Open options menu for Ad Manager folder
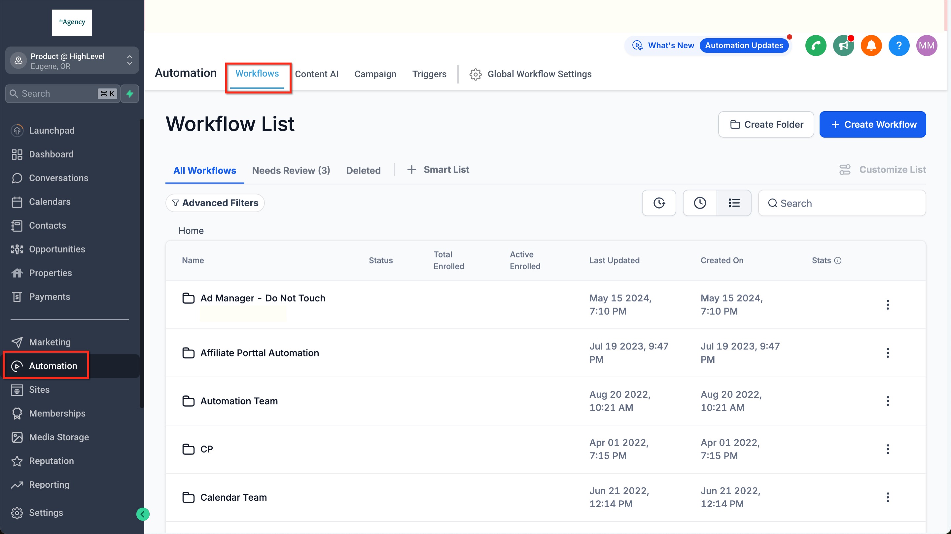The width and height of the screenshot is (951, 534). (888, 305)
